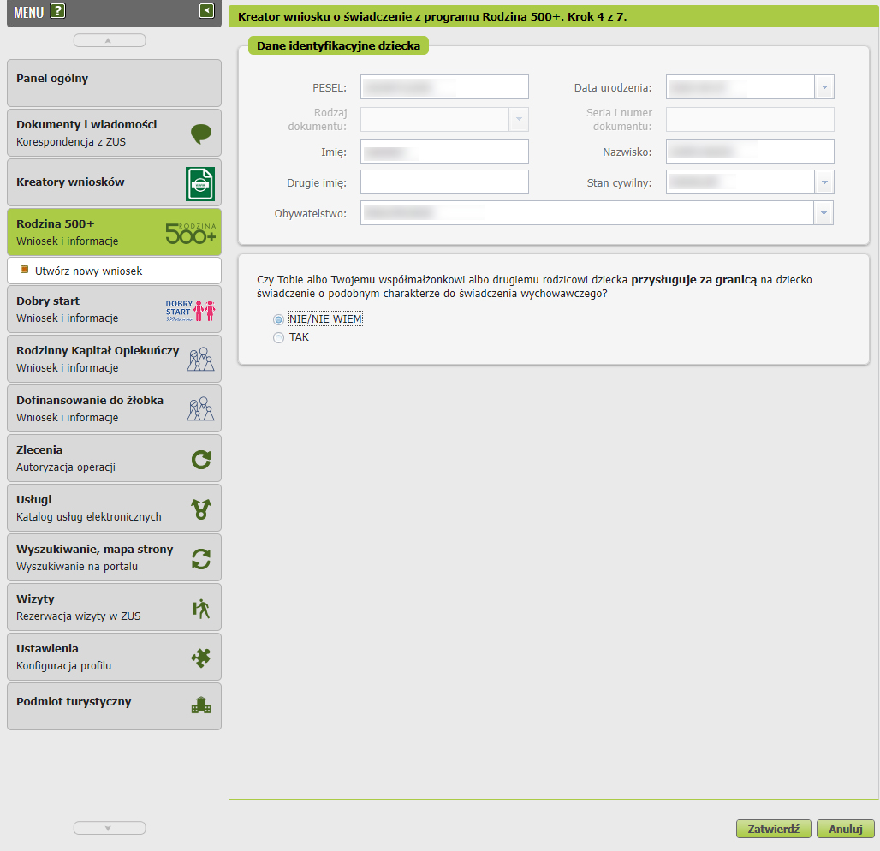Open the Obywatelstwo dropdown list
The image size is (880, 851).
(x=824, y=213)
